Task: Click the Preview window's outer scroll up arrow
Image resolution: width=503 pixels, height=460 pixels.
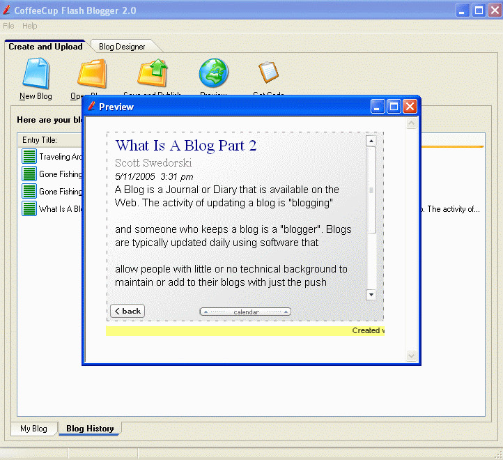Action: tap(412, 123)
